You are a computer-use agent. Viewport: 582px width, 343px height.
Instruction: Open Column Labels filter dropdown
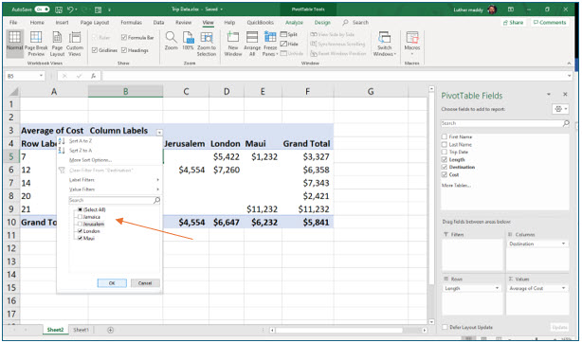pyautogui.click(x=159, y=132)
